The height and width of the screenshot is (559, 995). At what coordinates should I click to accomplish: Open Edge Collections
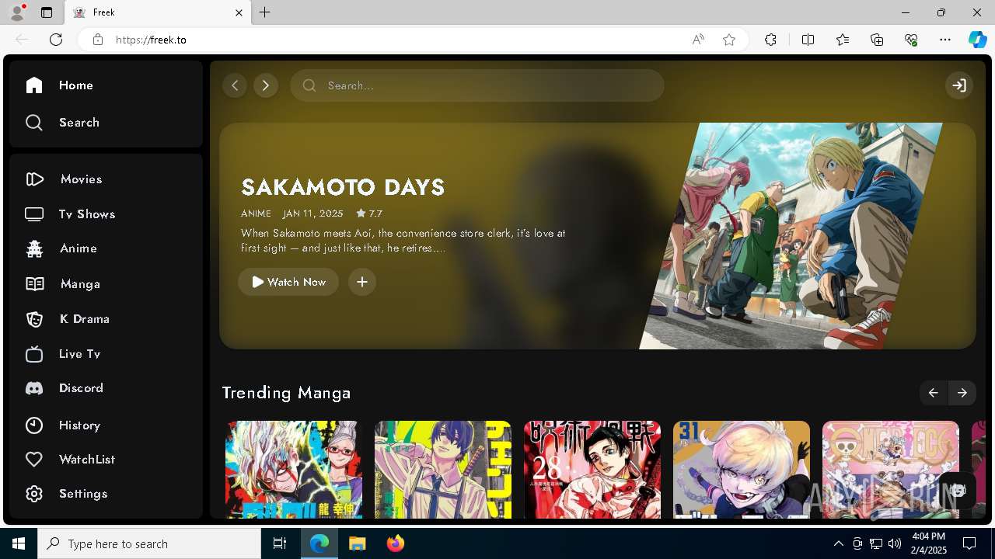pos(877,40)
